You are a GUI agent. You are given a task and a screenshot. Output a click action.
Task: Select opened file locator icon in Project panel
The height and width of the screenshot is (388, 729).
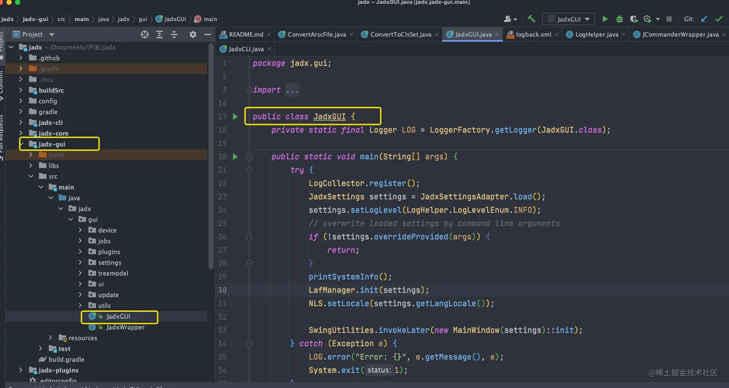coord(145,34)
